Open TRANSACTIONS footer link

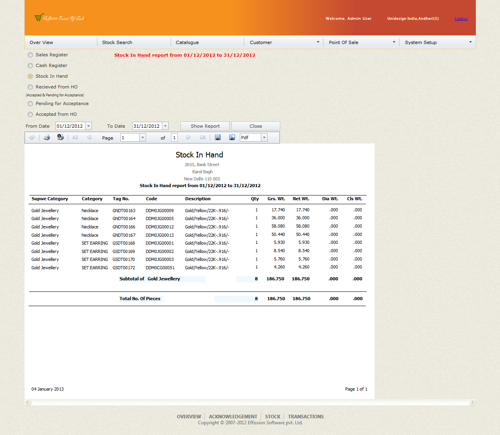tap(306, 417)
